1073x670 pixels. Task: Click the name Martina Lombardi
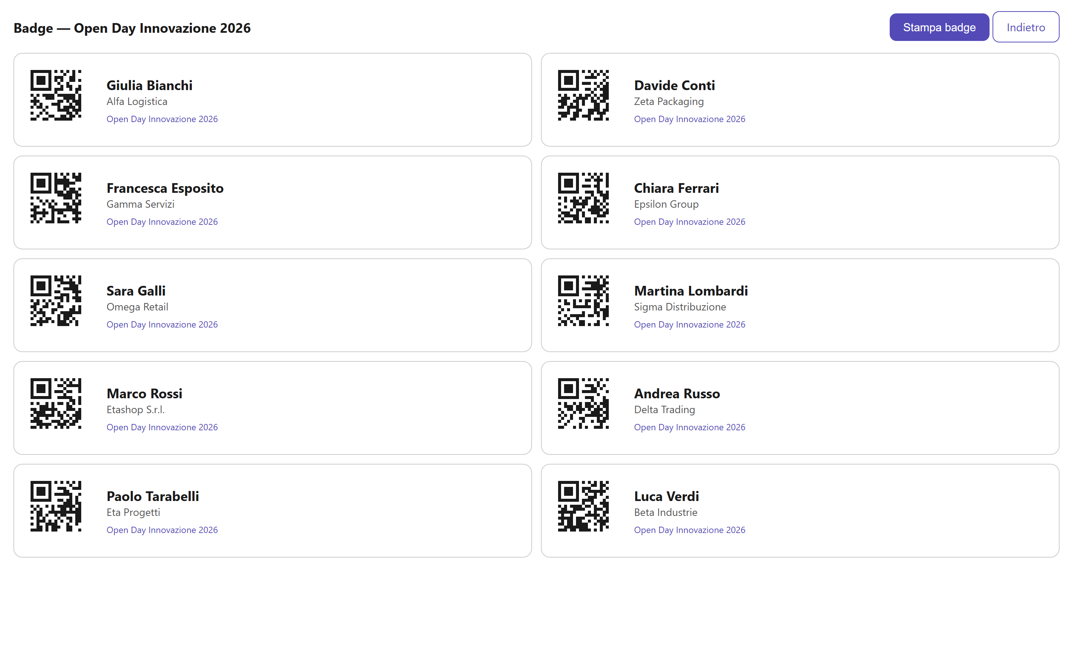coord(691,291)
